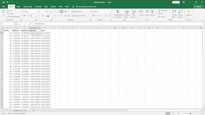Decrease indent
Image resolution: width=205 pixels, height=115 pixels.
[65, 16]
